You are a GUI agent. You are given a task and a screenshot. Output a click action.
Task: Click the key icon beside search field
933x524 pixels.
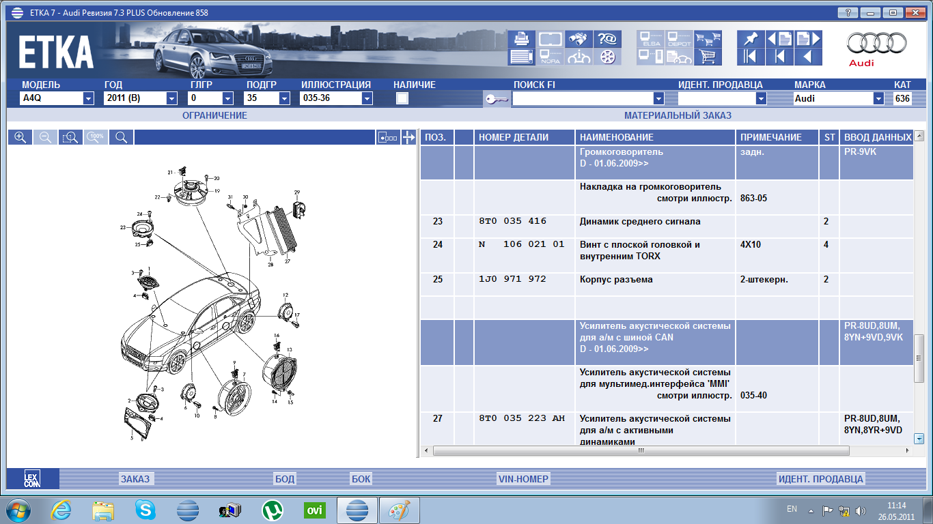pyautogui.click(x=496, y=99)
